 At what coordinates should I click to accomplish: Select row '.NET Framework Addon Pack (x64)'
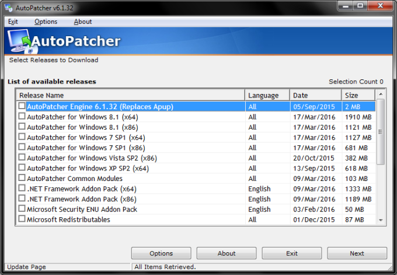(196, 189)
